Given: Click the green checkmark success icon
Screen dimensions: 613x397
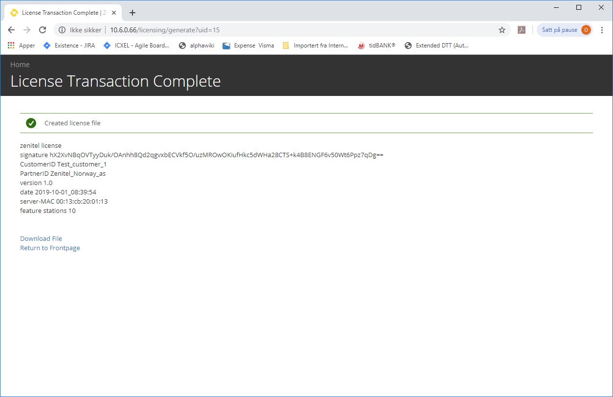Looking at the screenshot, I should pyautogui.click(x=31, y=123).
